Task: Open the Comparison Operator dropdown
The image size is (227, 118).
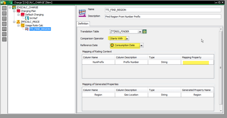Action: point(127,39)
